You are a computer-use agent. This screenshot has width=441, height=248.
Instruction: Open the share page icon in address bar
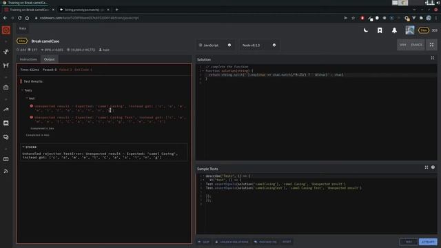point(345,18)
